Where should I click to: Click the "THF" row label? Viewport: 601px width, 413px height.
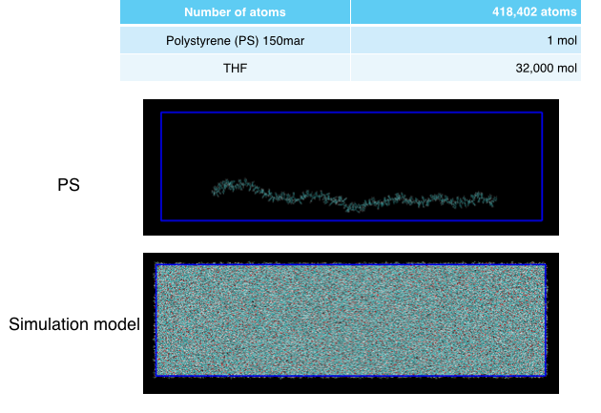(x=235, y=68)
